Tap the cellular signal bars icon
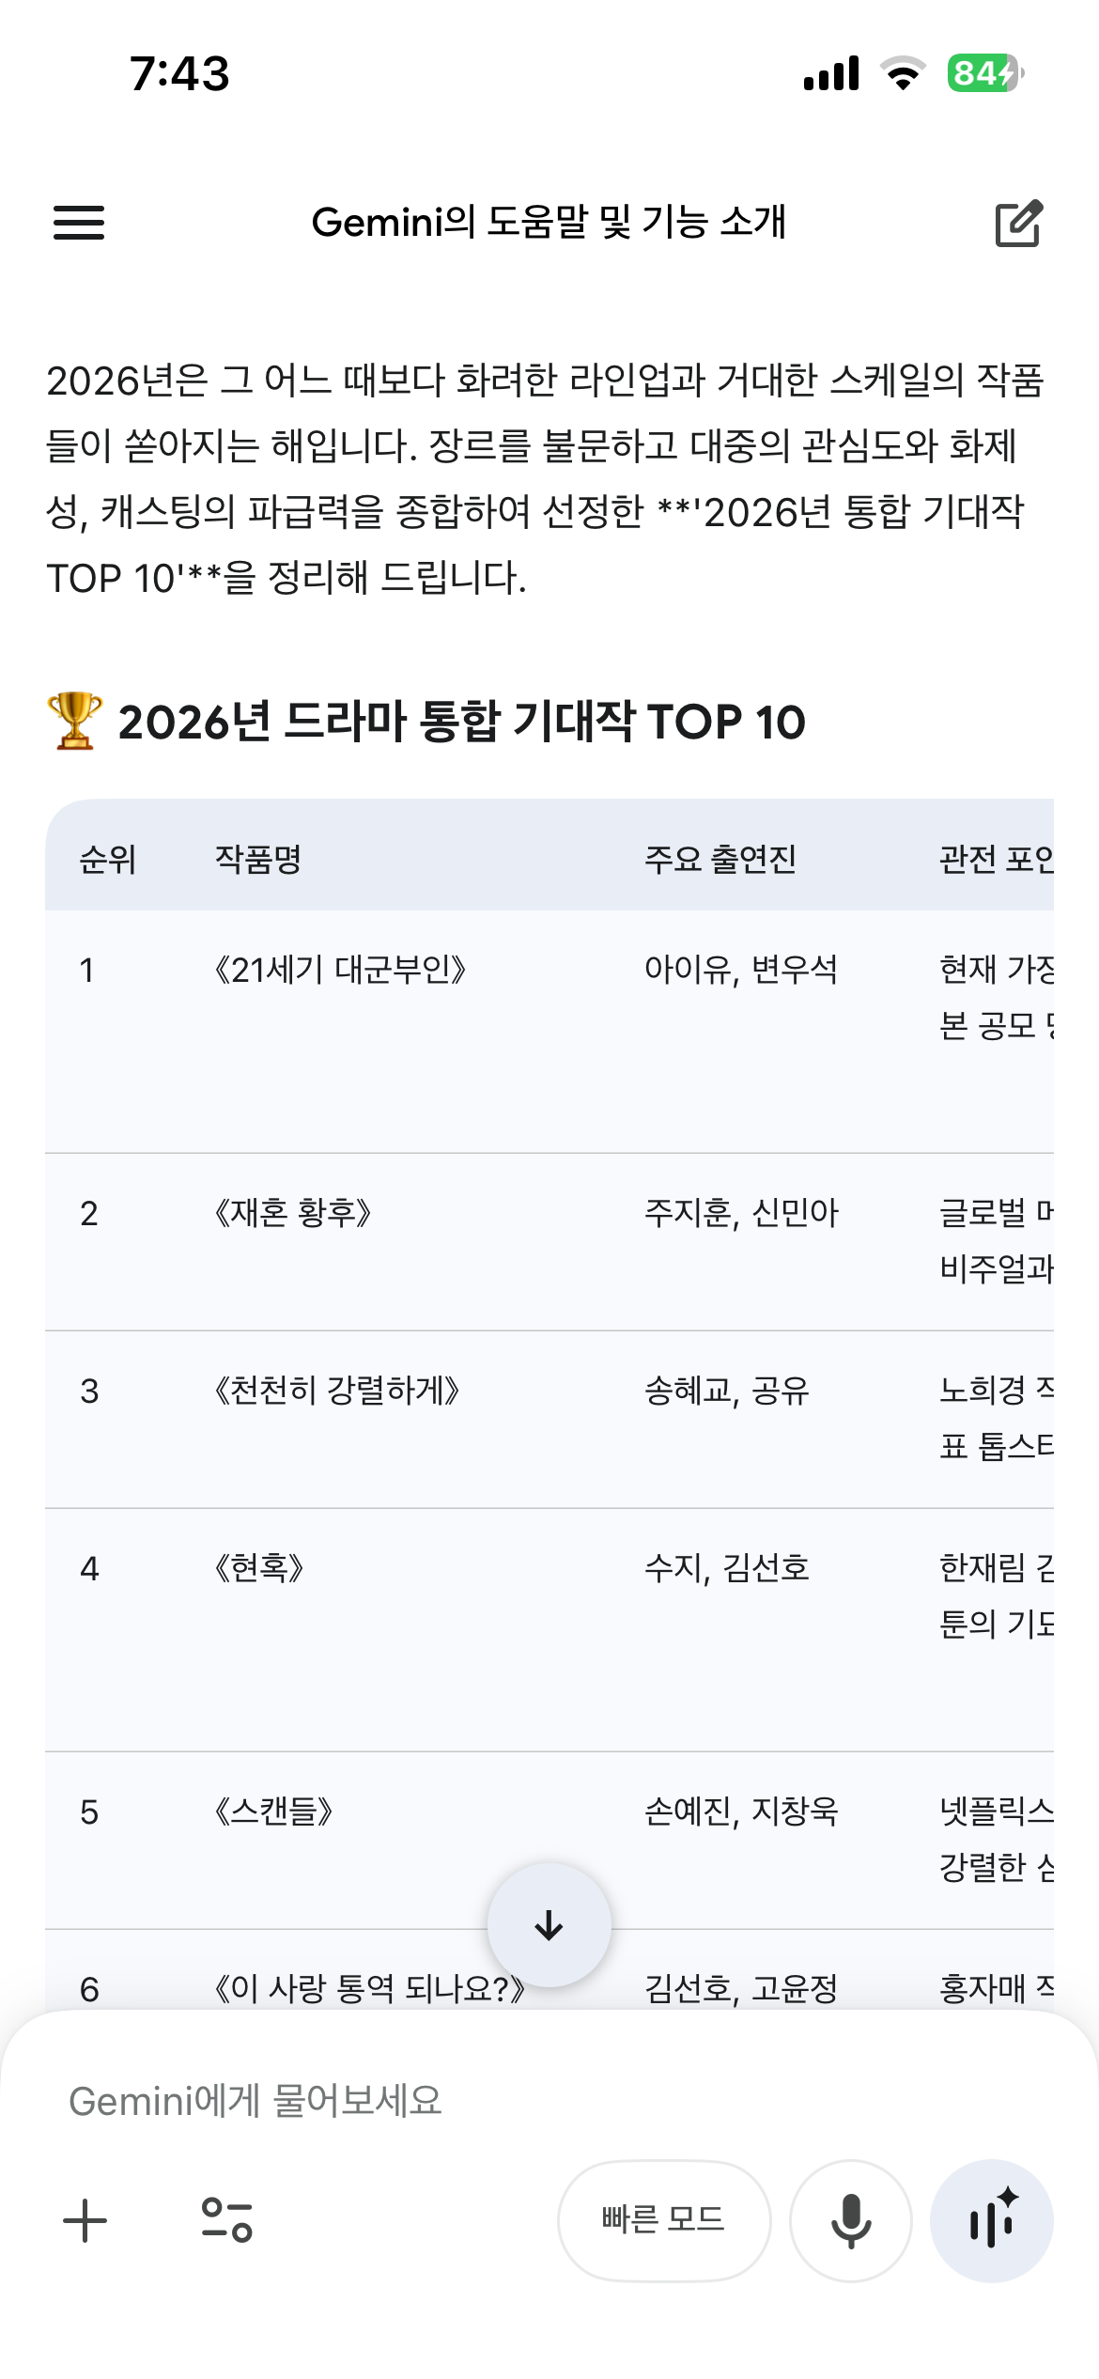This screenshot has height=2379, width=1099. click(831, 73)
